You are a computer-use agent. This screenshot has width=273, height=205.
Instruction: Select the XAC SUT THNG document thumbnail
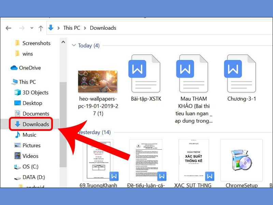coord(194,160)
